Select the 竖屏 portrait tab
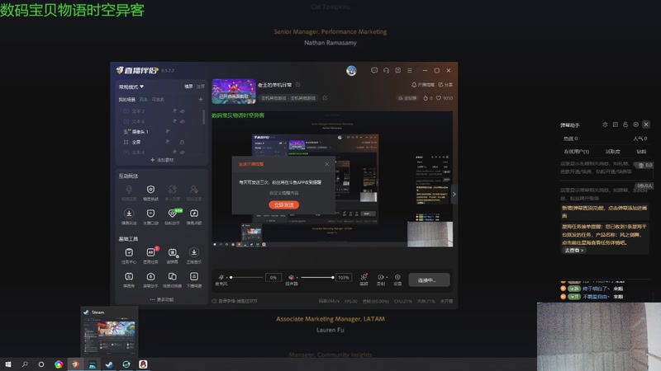661x371 pixels. [201, 87]
